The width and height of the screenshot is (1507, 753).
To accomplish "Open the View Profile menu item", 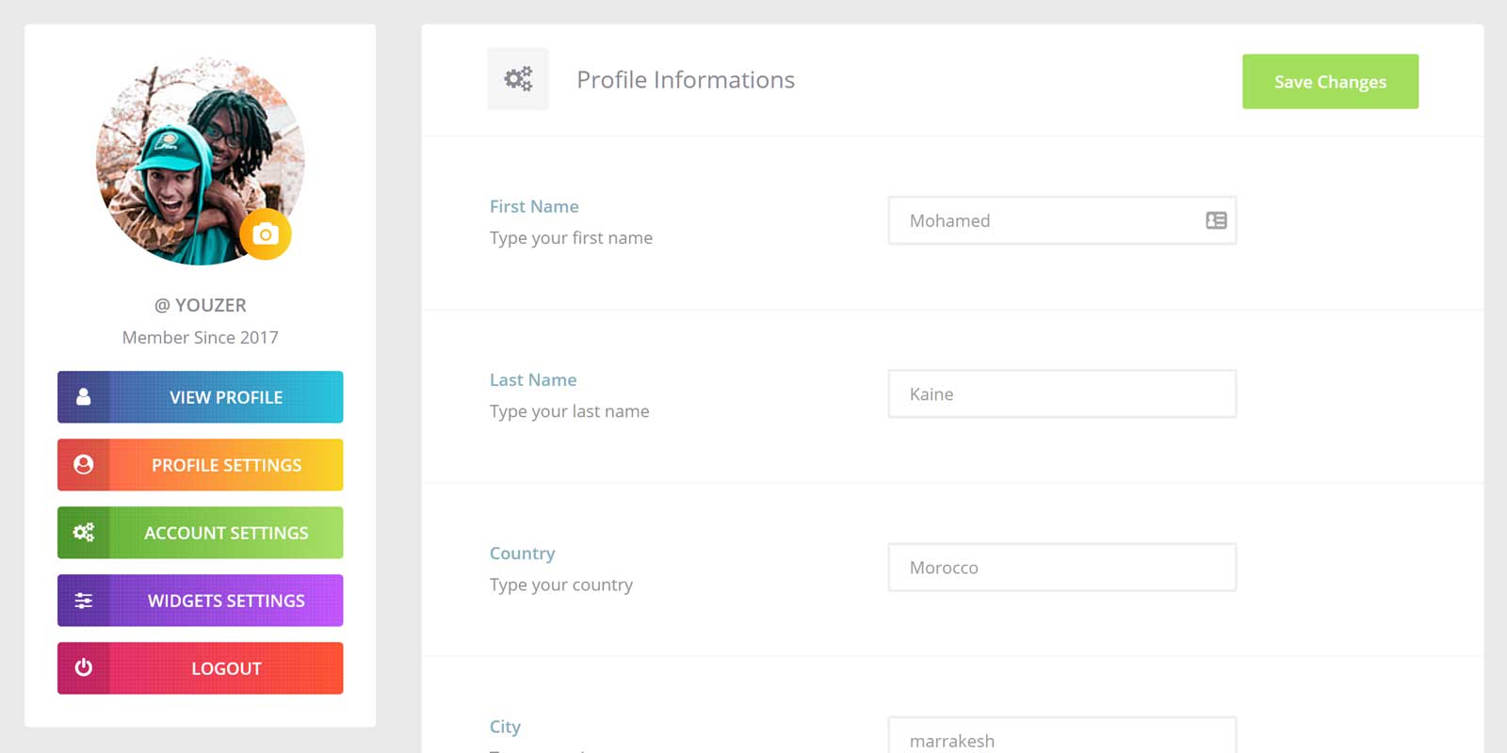I will point(226,397).
